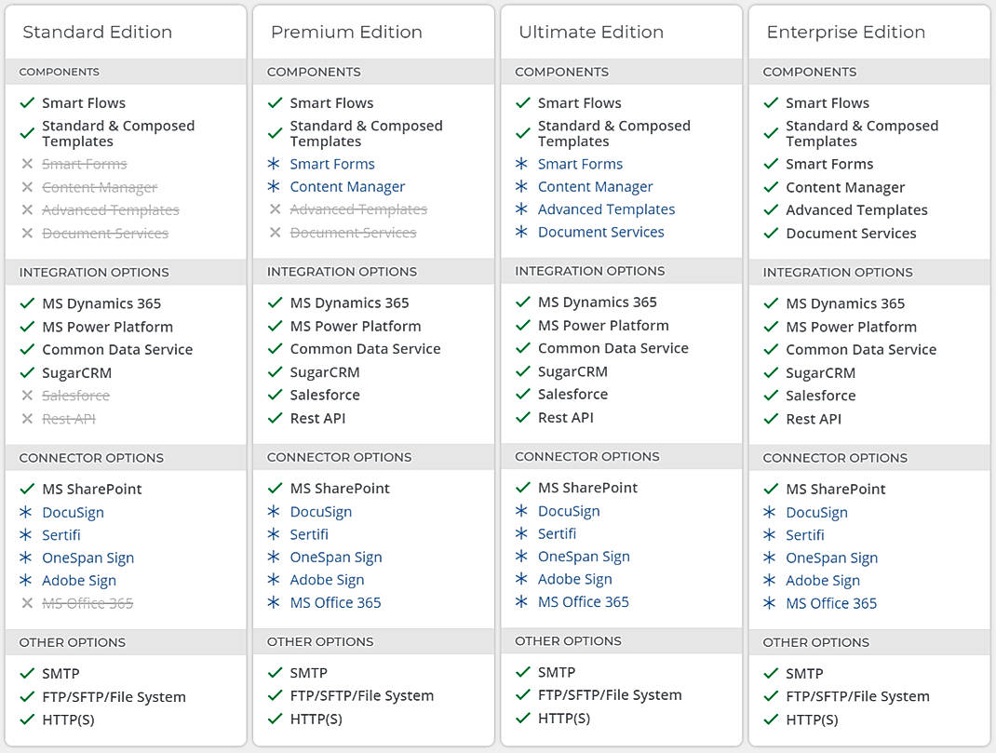The image size is (996, 753).
Task: Click the gray X icon next to Smart Forms under Standard Edition
Action: pos(27,164)
